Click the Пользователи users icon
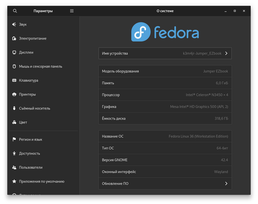The width and height of the screenshot is (258, 204). [14, 168]
